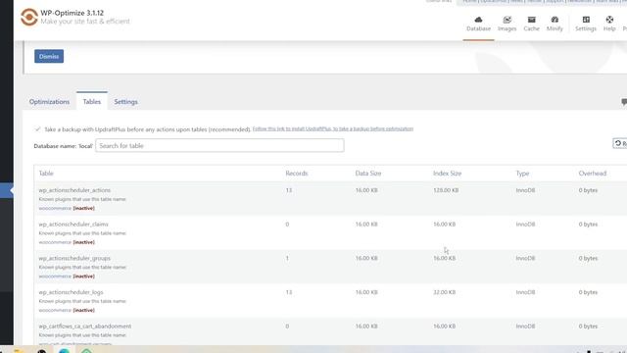Open woocommerce link under wp_actionscheduler_claims
Screen dimensions: 627x353
(55, 242)
